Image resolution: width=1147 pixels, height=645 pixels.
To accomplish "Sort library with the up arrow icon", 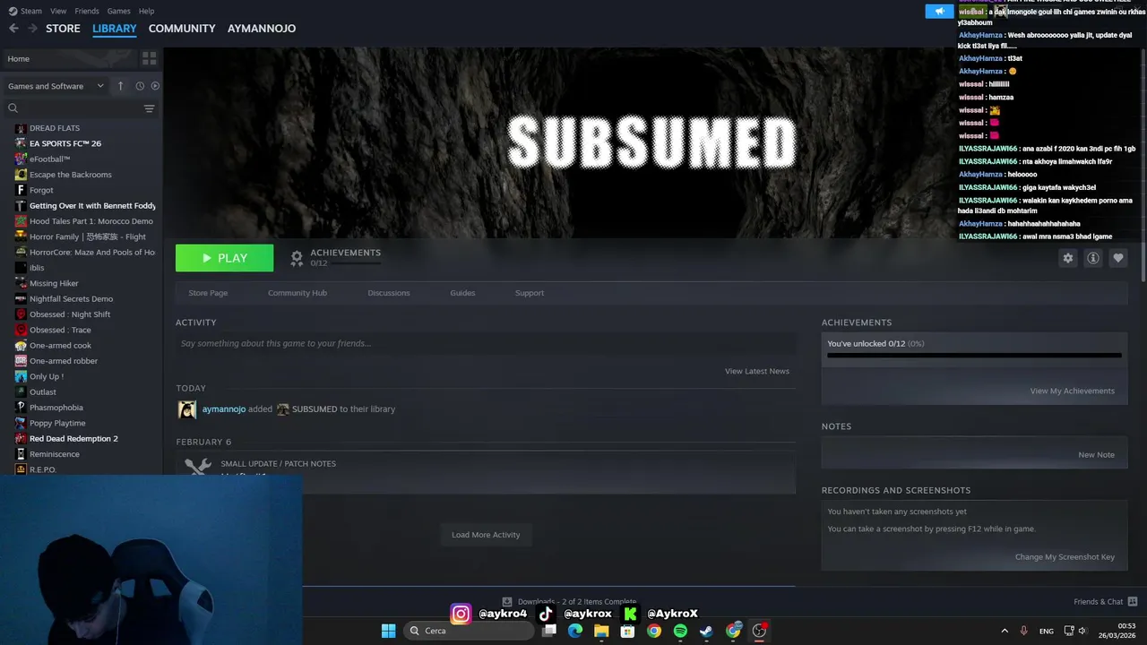I will pos(121,86).
